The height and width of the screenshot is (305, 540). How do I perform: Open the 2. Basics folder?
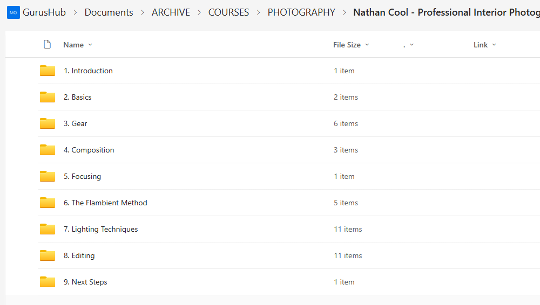[82, 97]
